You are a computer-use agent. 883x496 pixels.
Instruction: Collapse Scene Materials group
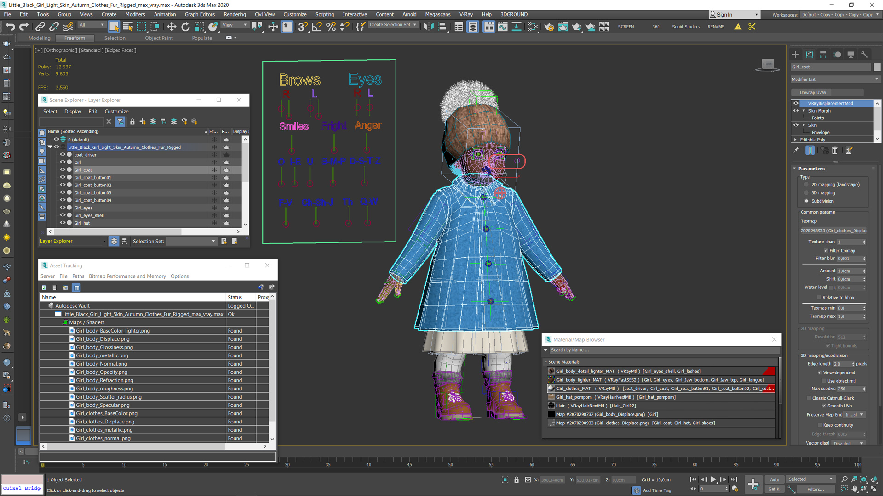click(546, 362)
